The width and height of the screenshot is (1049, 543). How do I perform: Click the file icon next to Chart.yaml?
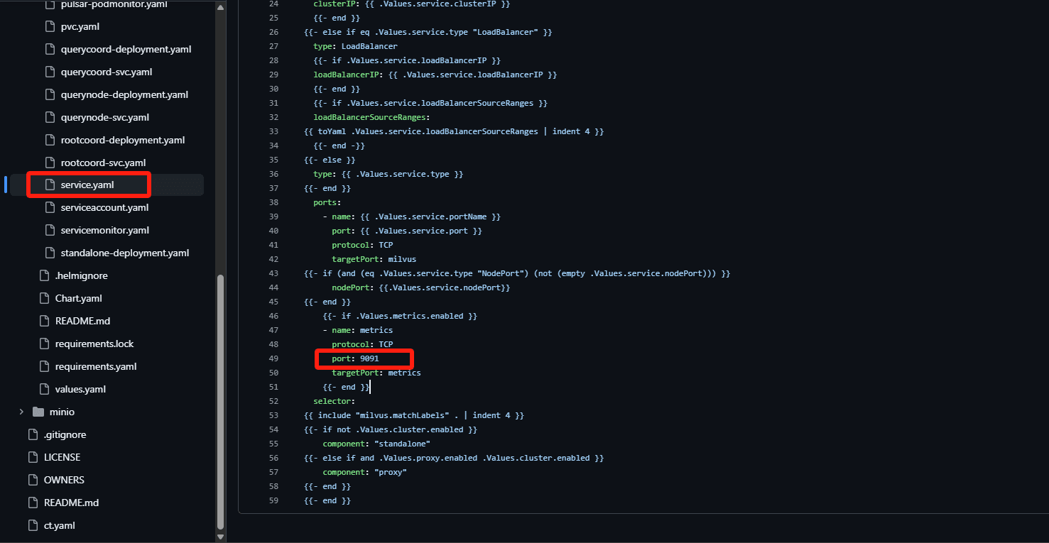pyautogui.click(x=44, y=298)
